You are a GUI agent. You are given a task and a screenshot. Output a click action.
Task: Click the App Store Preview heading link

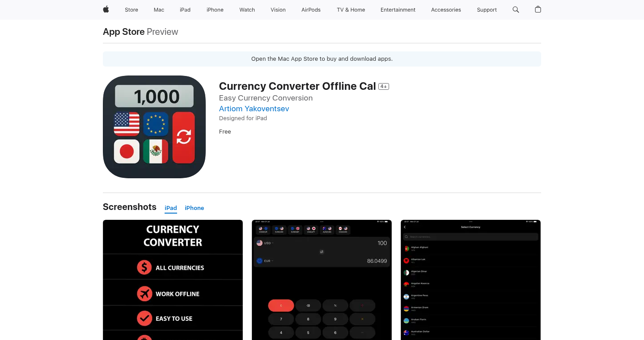(140, 32)
